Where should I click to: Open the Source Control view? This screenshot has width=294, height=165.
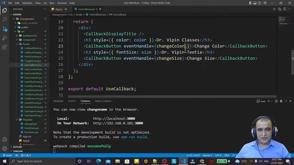coord(5,28)
